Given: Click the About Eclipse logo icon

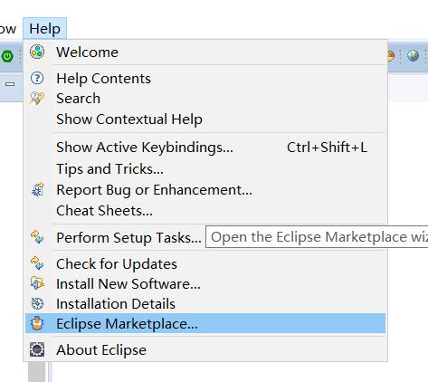Looking at the screenshot, I should 37,349.
